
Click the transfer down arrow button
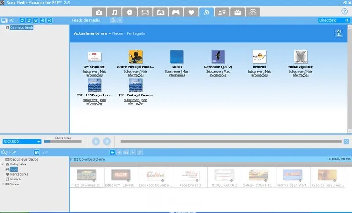point(96,141)
